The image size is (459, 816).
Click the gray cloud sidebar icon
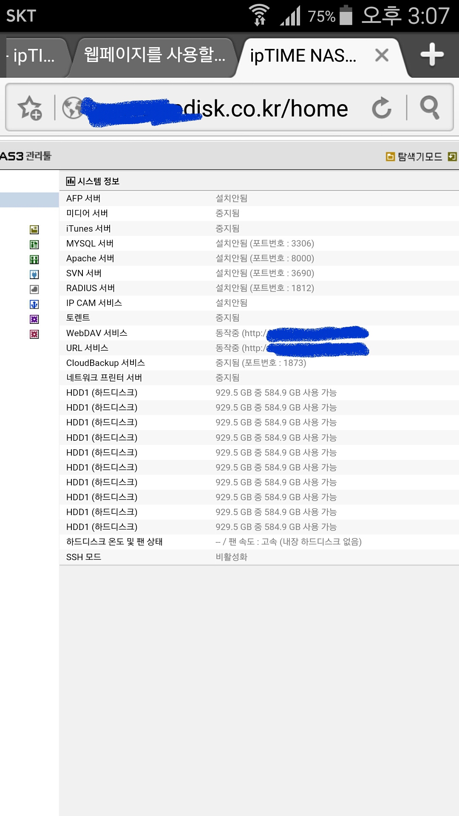34,289
